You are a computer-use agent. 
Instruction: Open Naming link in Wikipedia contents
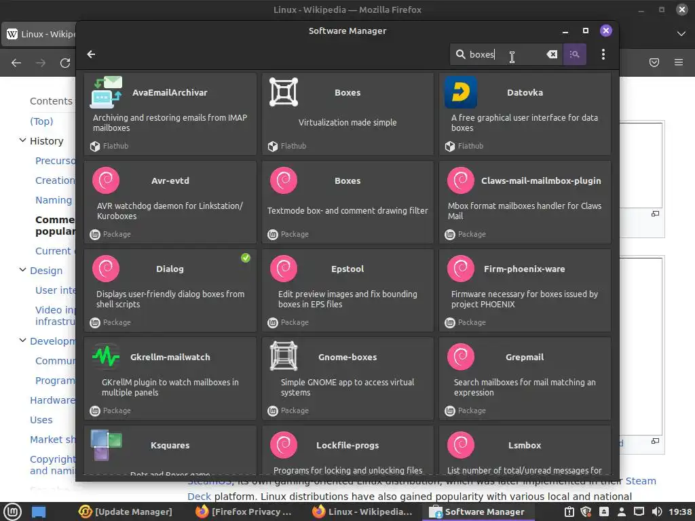(x=54, y=200)
